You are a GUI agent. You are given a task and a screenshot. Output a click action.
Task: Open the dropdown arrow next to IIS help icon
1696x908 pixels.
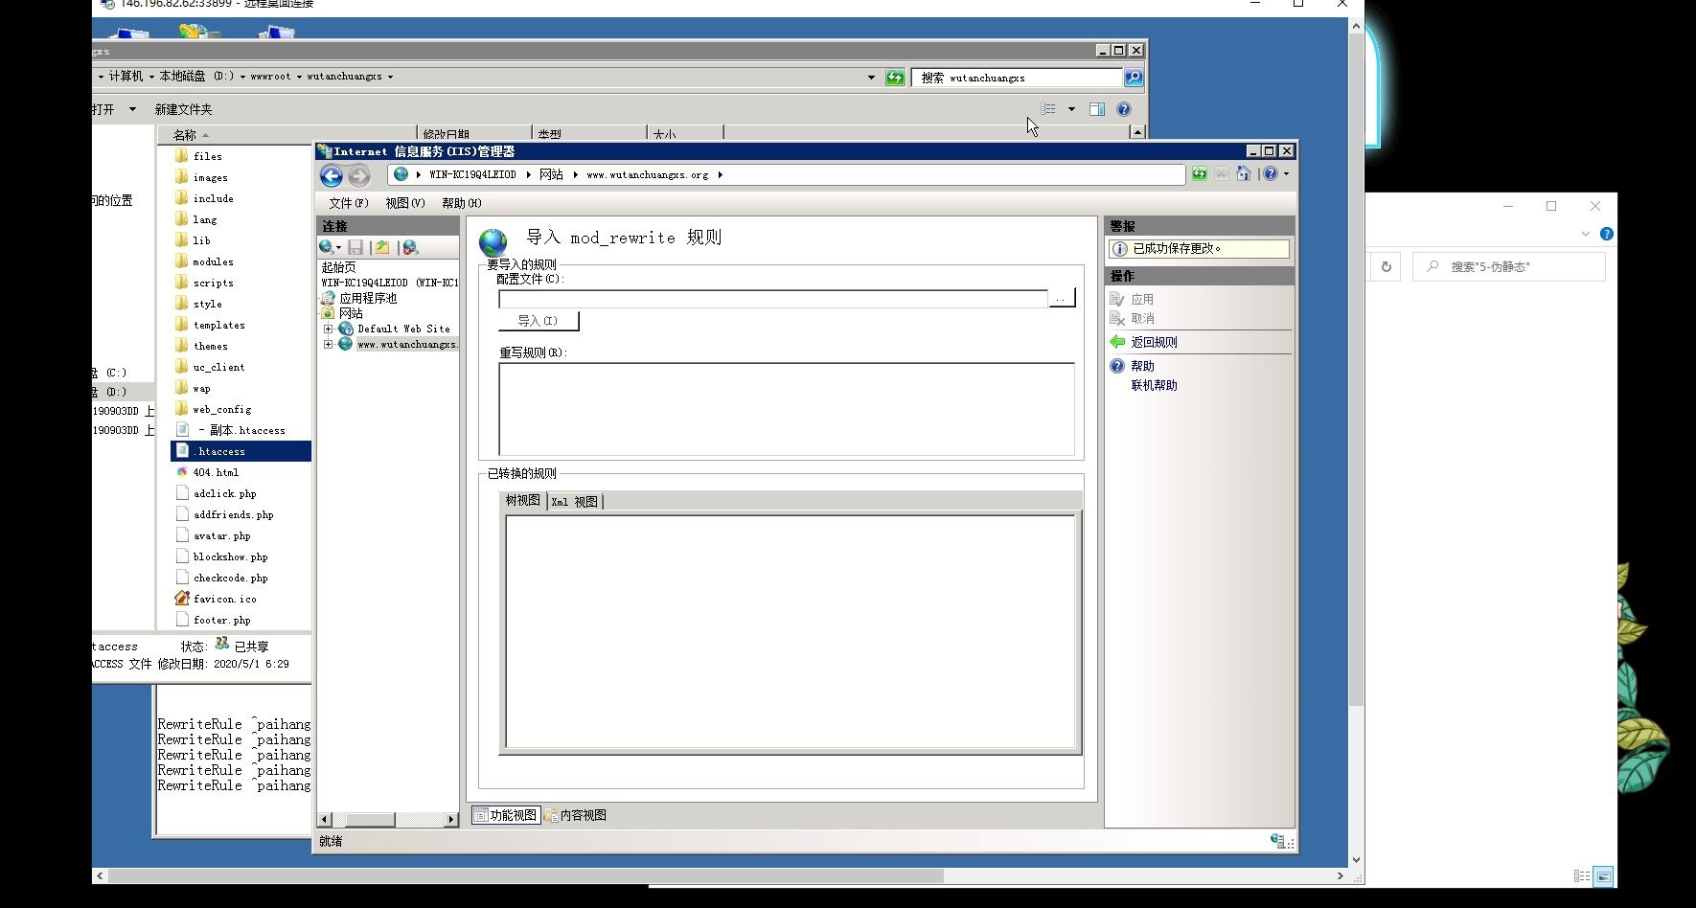click(x=1286, y=174)
